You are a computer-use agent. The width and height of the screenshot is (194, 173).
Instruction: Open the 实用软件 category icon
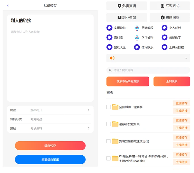point(109,28)
